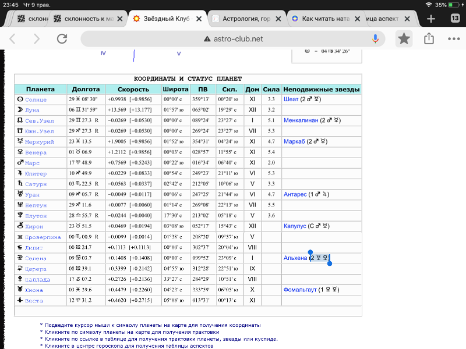Open the Антарес star link
The width and height of the screenshot is (466, 349).
[295, 194]
